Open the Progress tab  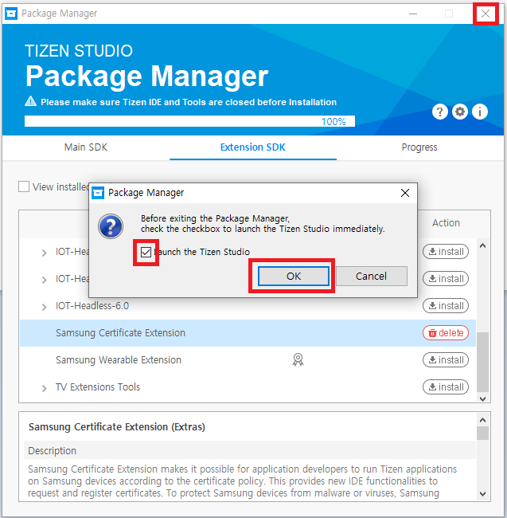click(x=419, y=147)
